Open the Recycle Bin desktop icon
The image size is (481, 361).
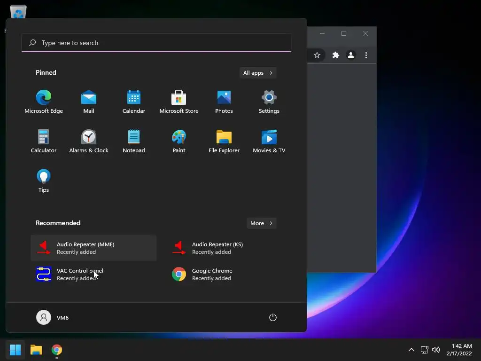[18, 12]
